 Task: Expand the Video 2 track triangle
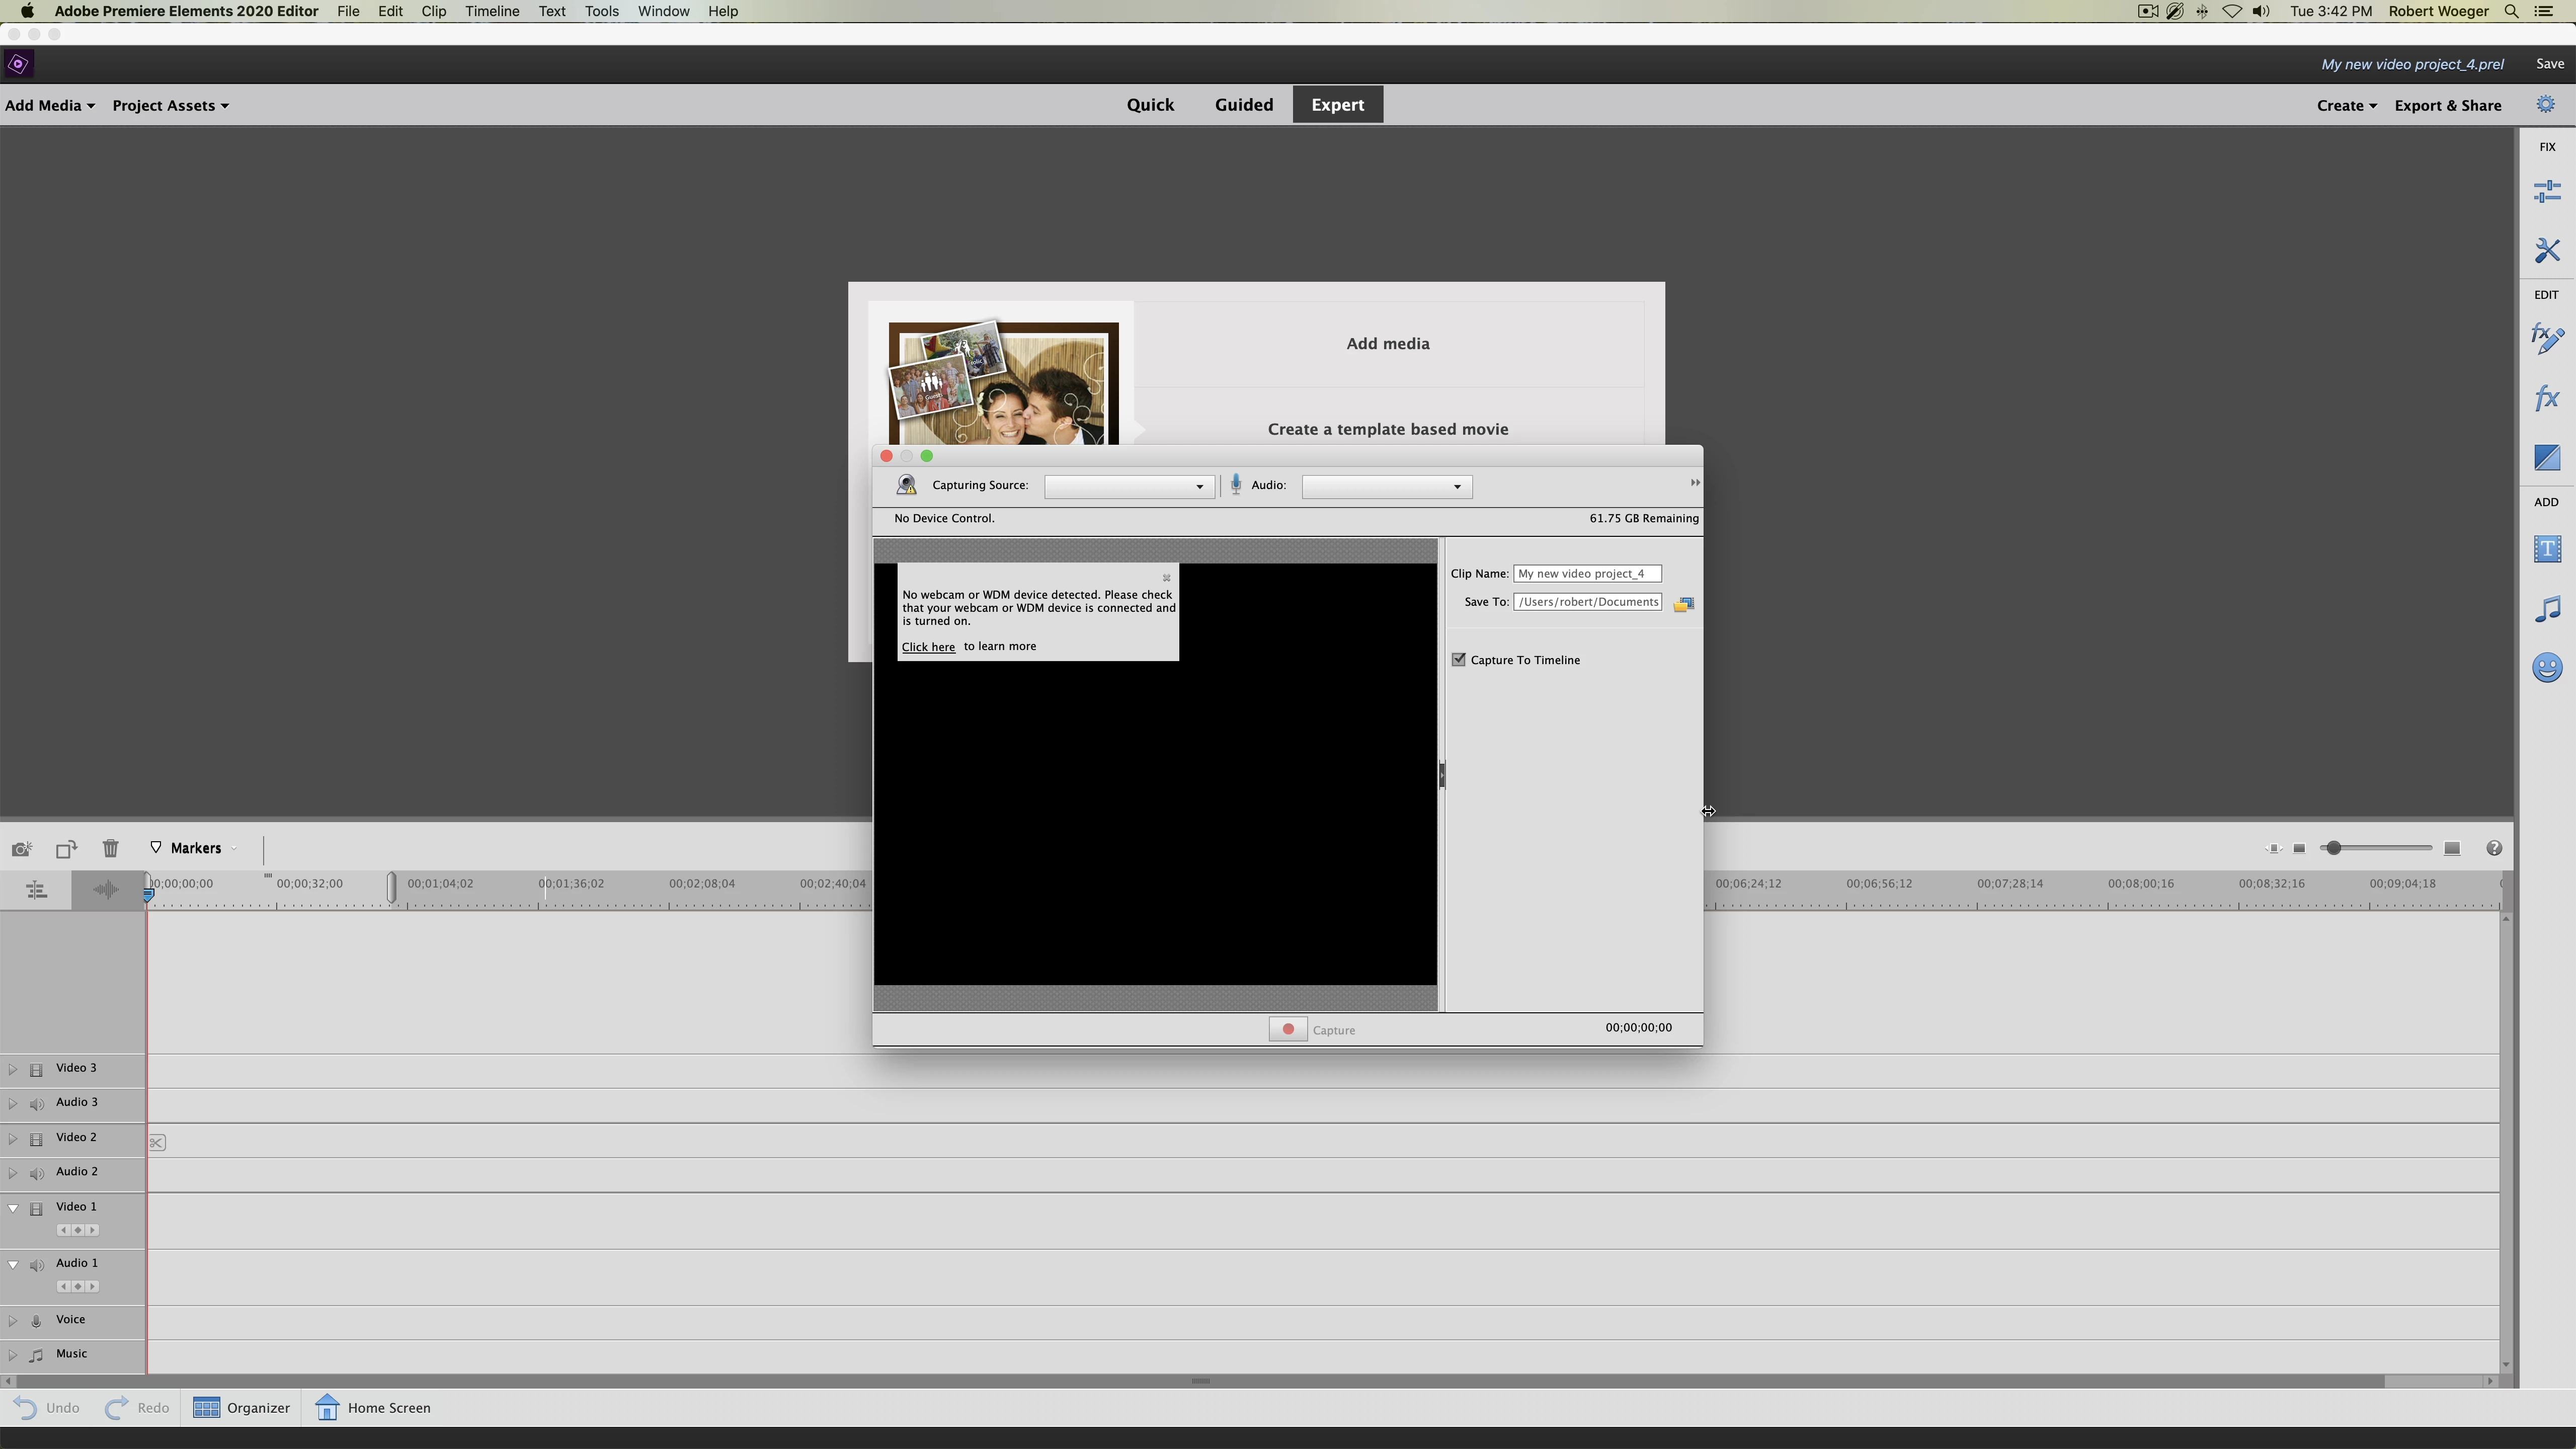click(x=13, y=1138)
